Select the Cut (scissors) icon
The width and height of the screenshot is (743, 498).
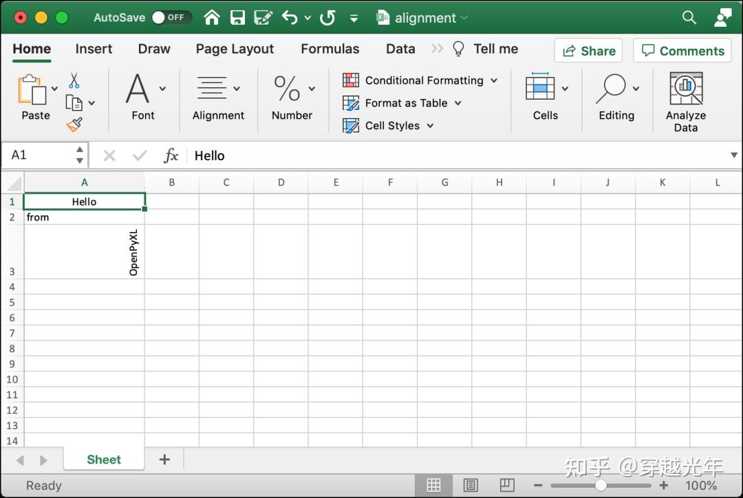click(x=76, y=80)
